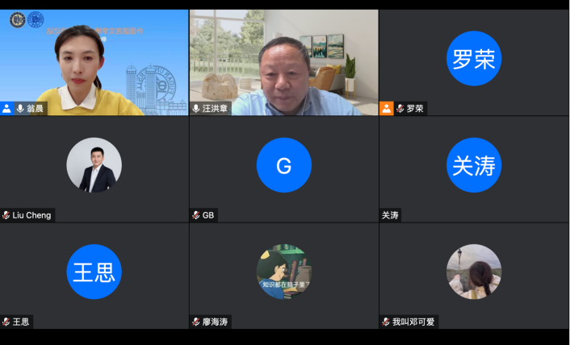Click the microphone icon next to 翁晨
This screenshot has height=345, width=570.
coord(20,108)
